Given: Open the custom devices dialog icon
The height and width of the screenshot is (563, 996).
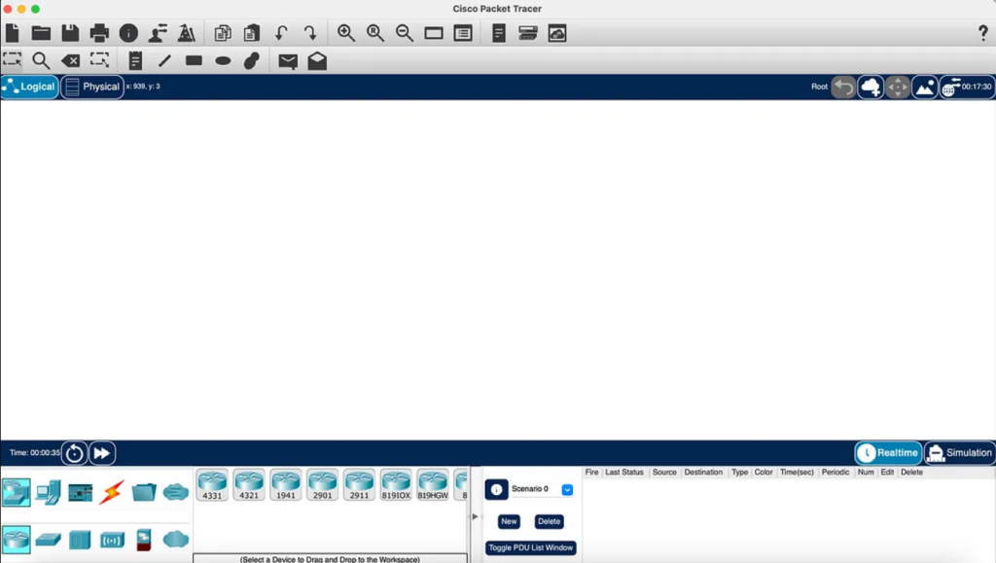Looking at the screenshot, I should [463, 33].
